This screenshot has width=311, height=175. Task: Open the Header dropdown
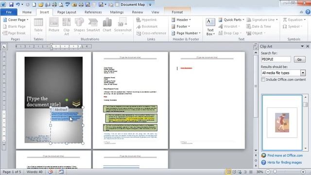[181, 19]
